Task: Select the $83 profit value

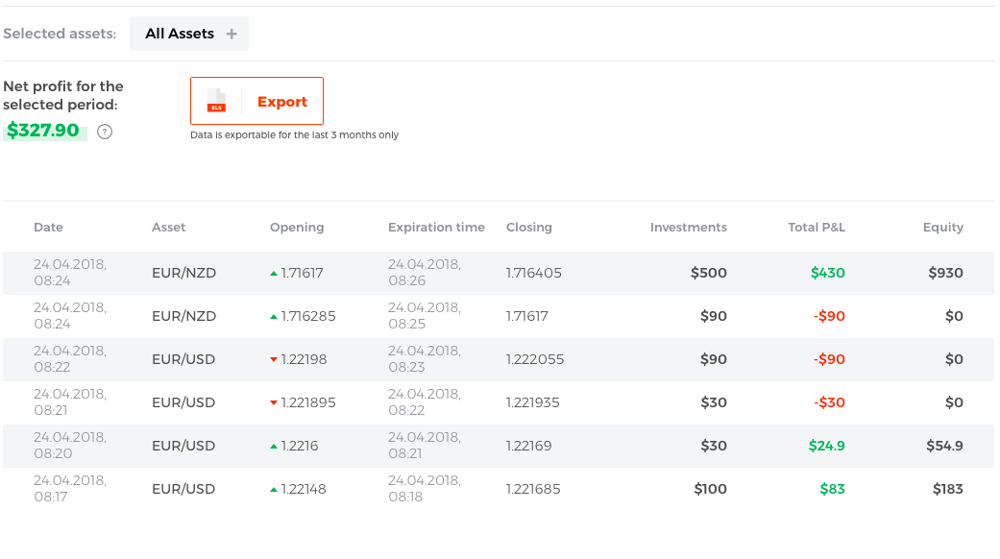Action: click(x=832, y=489)
